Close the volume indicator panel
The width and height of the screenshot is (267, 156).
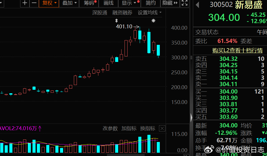click(x=162, y=128)
